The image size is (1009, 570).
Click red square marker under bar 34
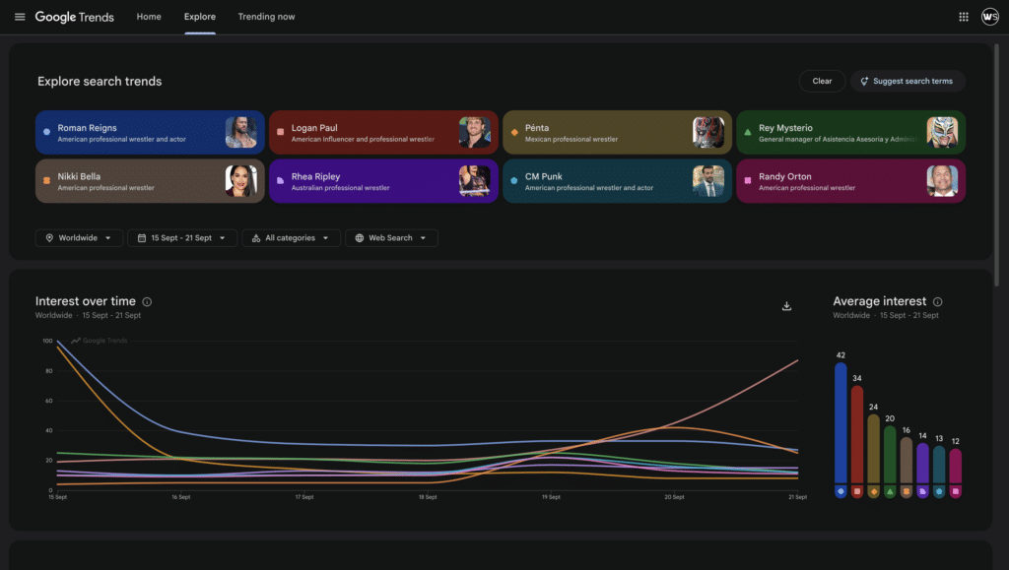(857, 491)
